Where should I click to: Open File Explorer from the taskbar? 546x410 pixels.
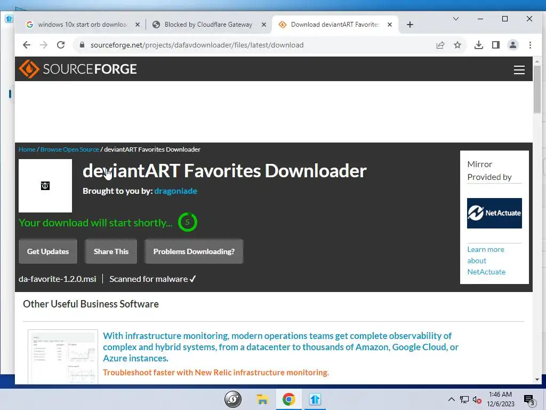[262, 399]
